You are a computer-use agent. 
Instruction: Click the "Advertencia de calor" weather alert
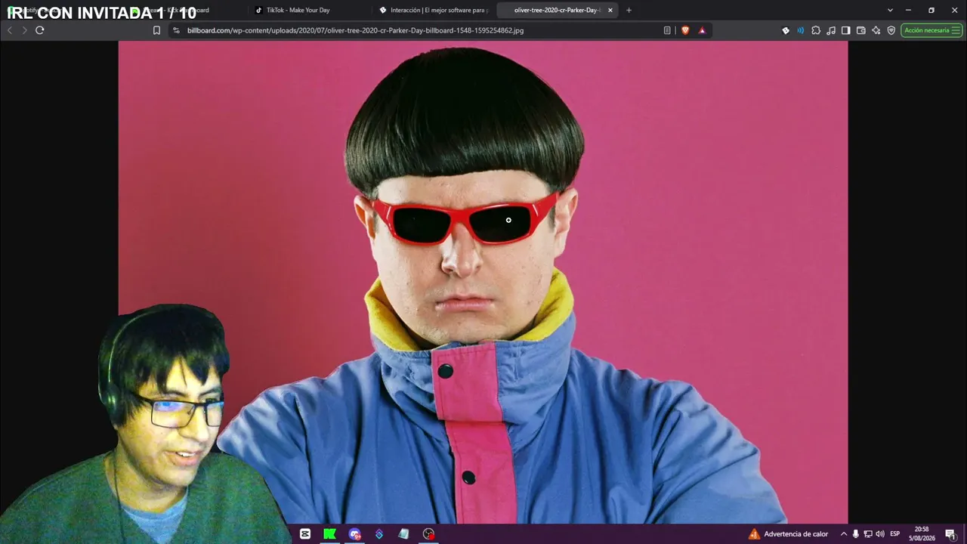pyautogui.click(x=788, y=534)
